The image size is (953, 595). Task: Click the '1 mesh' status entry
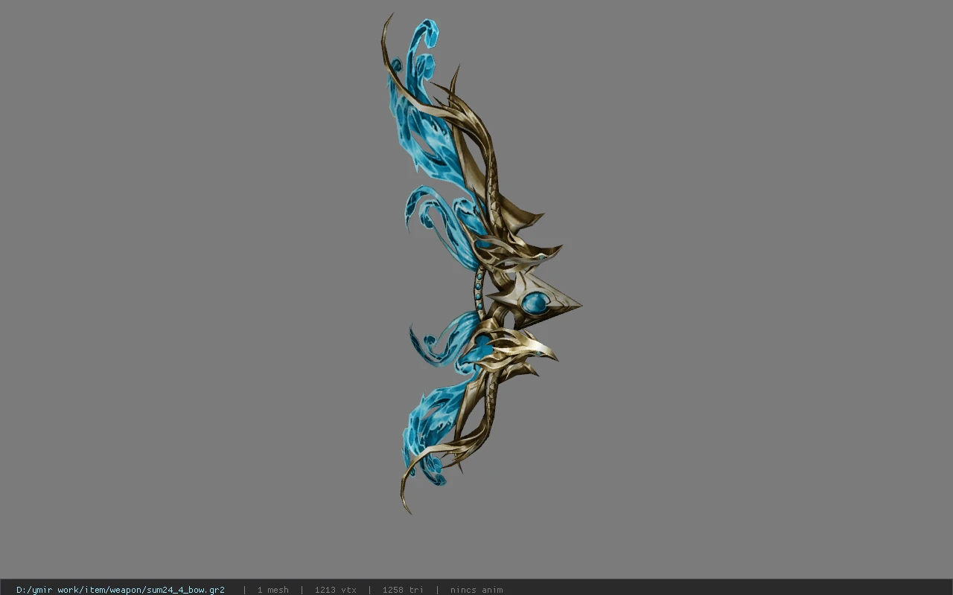point(272,590)
